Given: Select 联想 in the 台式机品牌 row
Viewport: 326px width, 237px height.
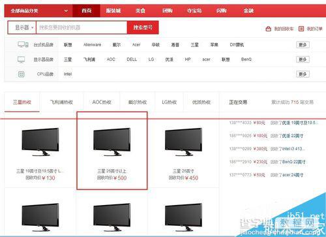Looking at the screenshot, I should pos(68,45).
